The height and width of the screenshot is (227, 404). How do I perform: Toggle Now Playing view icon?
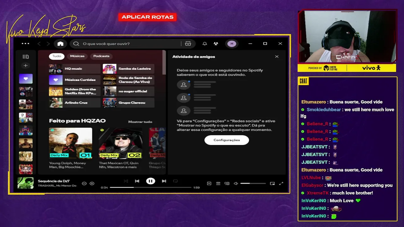[209, 183]
